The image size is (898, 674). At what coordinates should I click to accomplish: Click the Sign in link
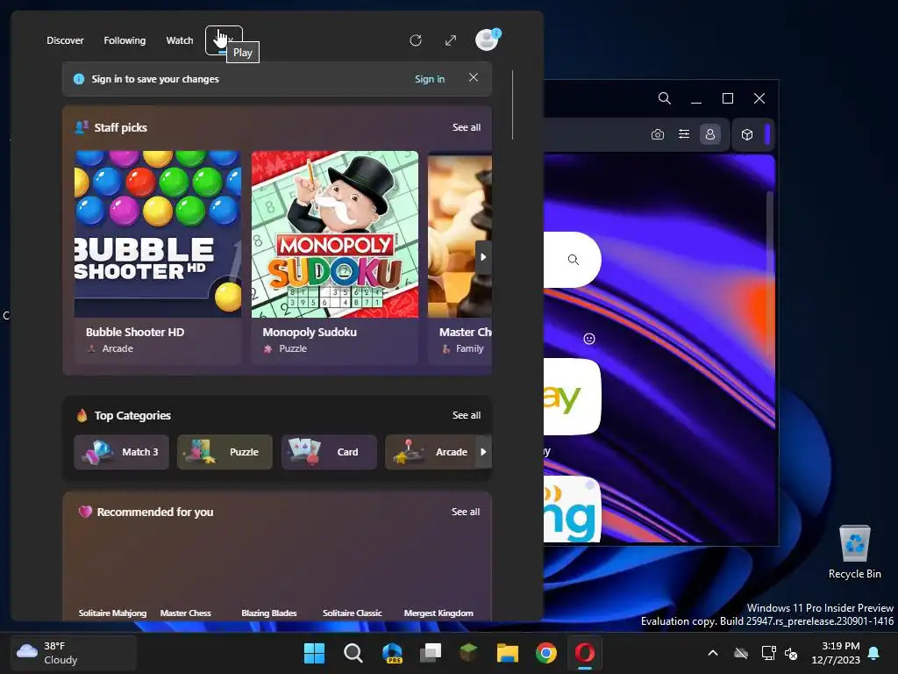[x=430, y=79]
